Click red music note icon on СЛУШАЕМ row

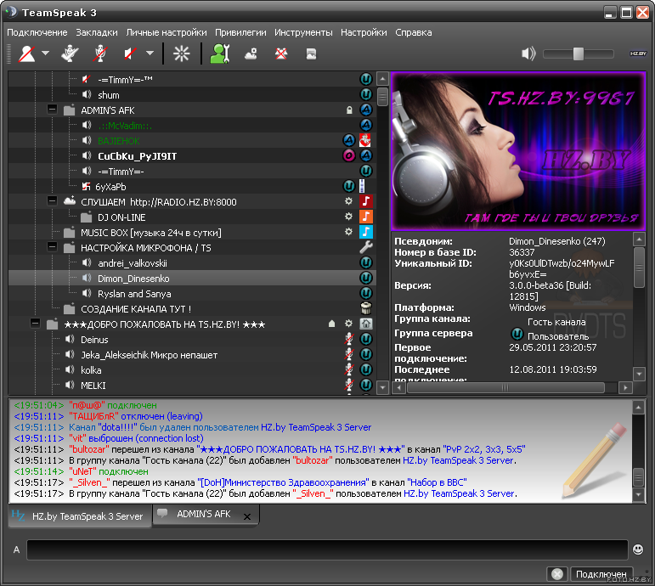click(x=366, y=201)
